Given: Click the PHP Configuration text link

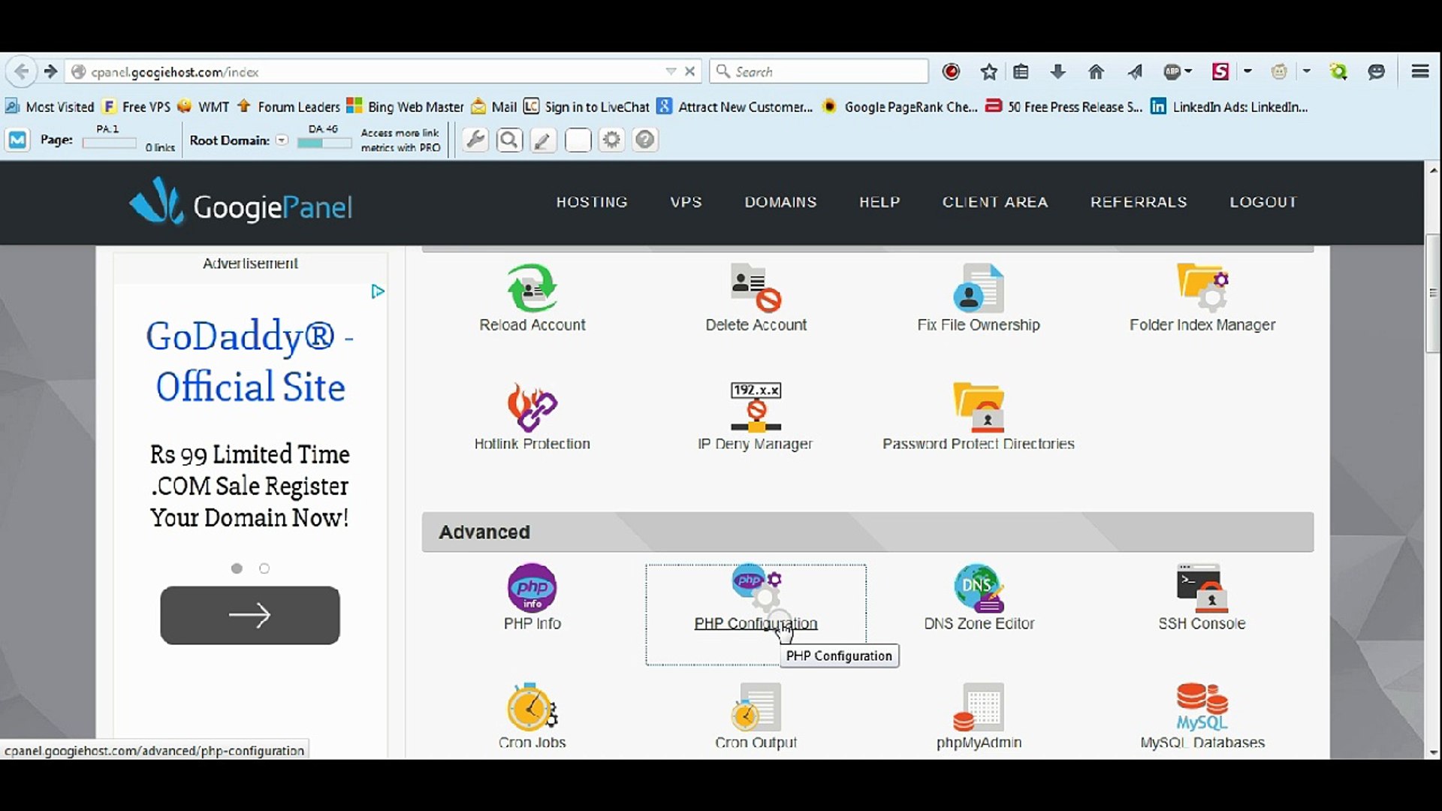Looking at the screenshot, I should [756, 623].
